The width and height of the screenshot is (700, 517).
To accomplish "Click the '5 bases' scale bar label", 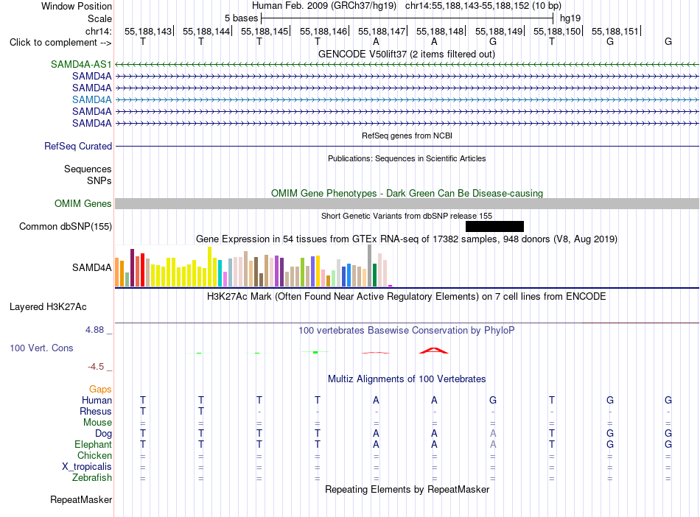I will coord(241,18).
